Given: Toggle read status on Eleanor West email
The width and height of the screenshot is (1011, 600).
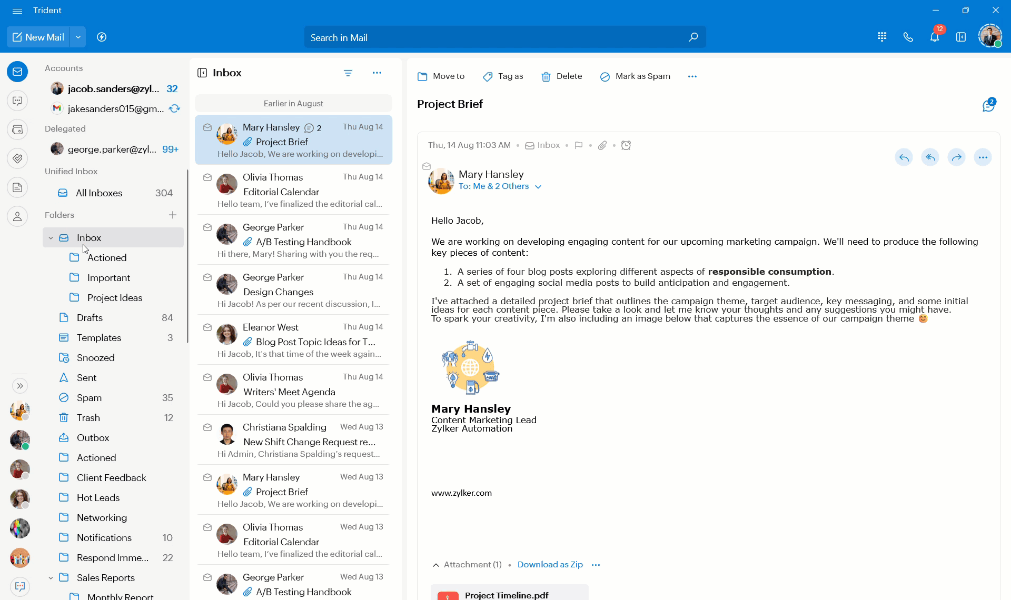Looking at the screenshot, I should (x=207, y=327).
